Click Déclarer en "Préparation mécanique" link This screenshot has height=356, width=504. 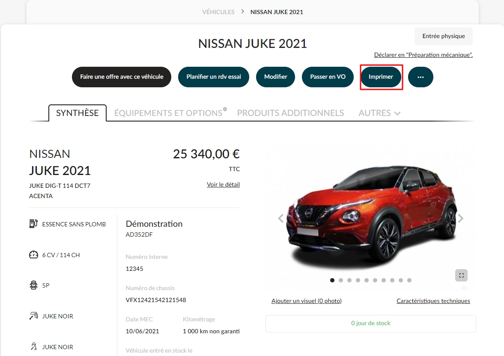(423, 55)
